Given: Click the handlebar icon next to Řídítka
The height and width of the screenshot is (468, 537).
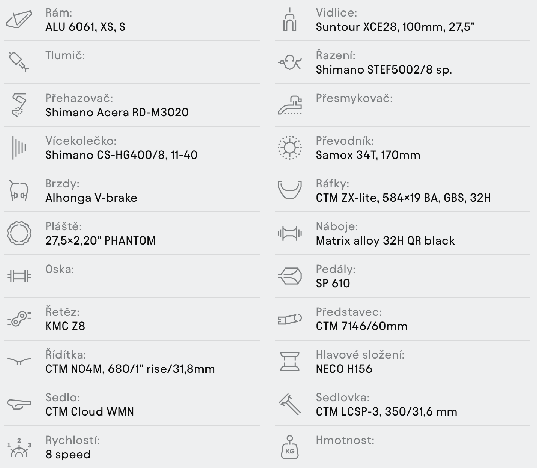Looking at the screenshot, I should tap(19, 361).
